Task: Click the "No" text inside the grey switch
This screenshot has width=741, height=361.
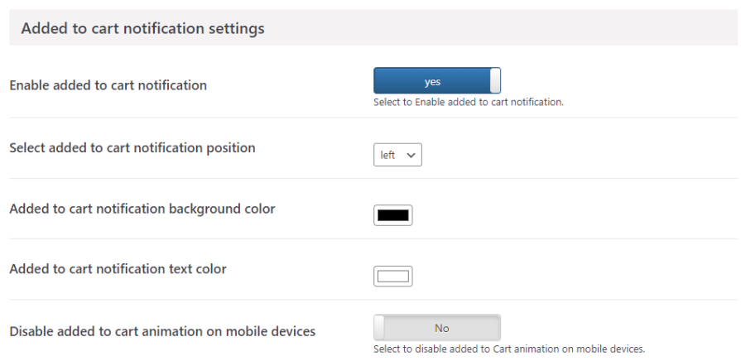Action: pos(442,329)
